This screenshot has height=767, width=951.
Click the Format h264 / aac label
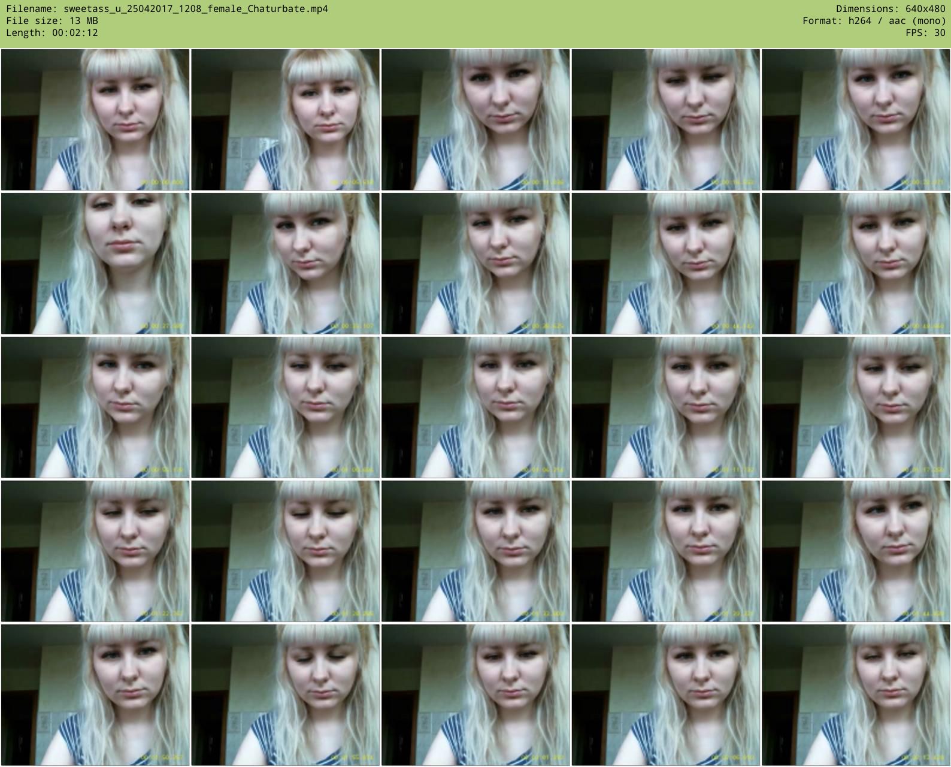[x=874, y=21]
